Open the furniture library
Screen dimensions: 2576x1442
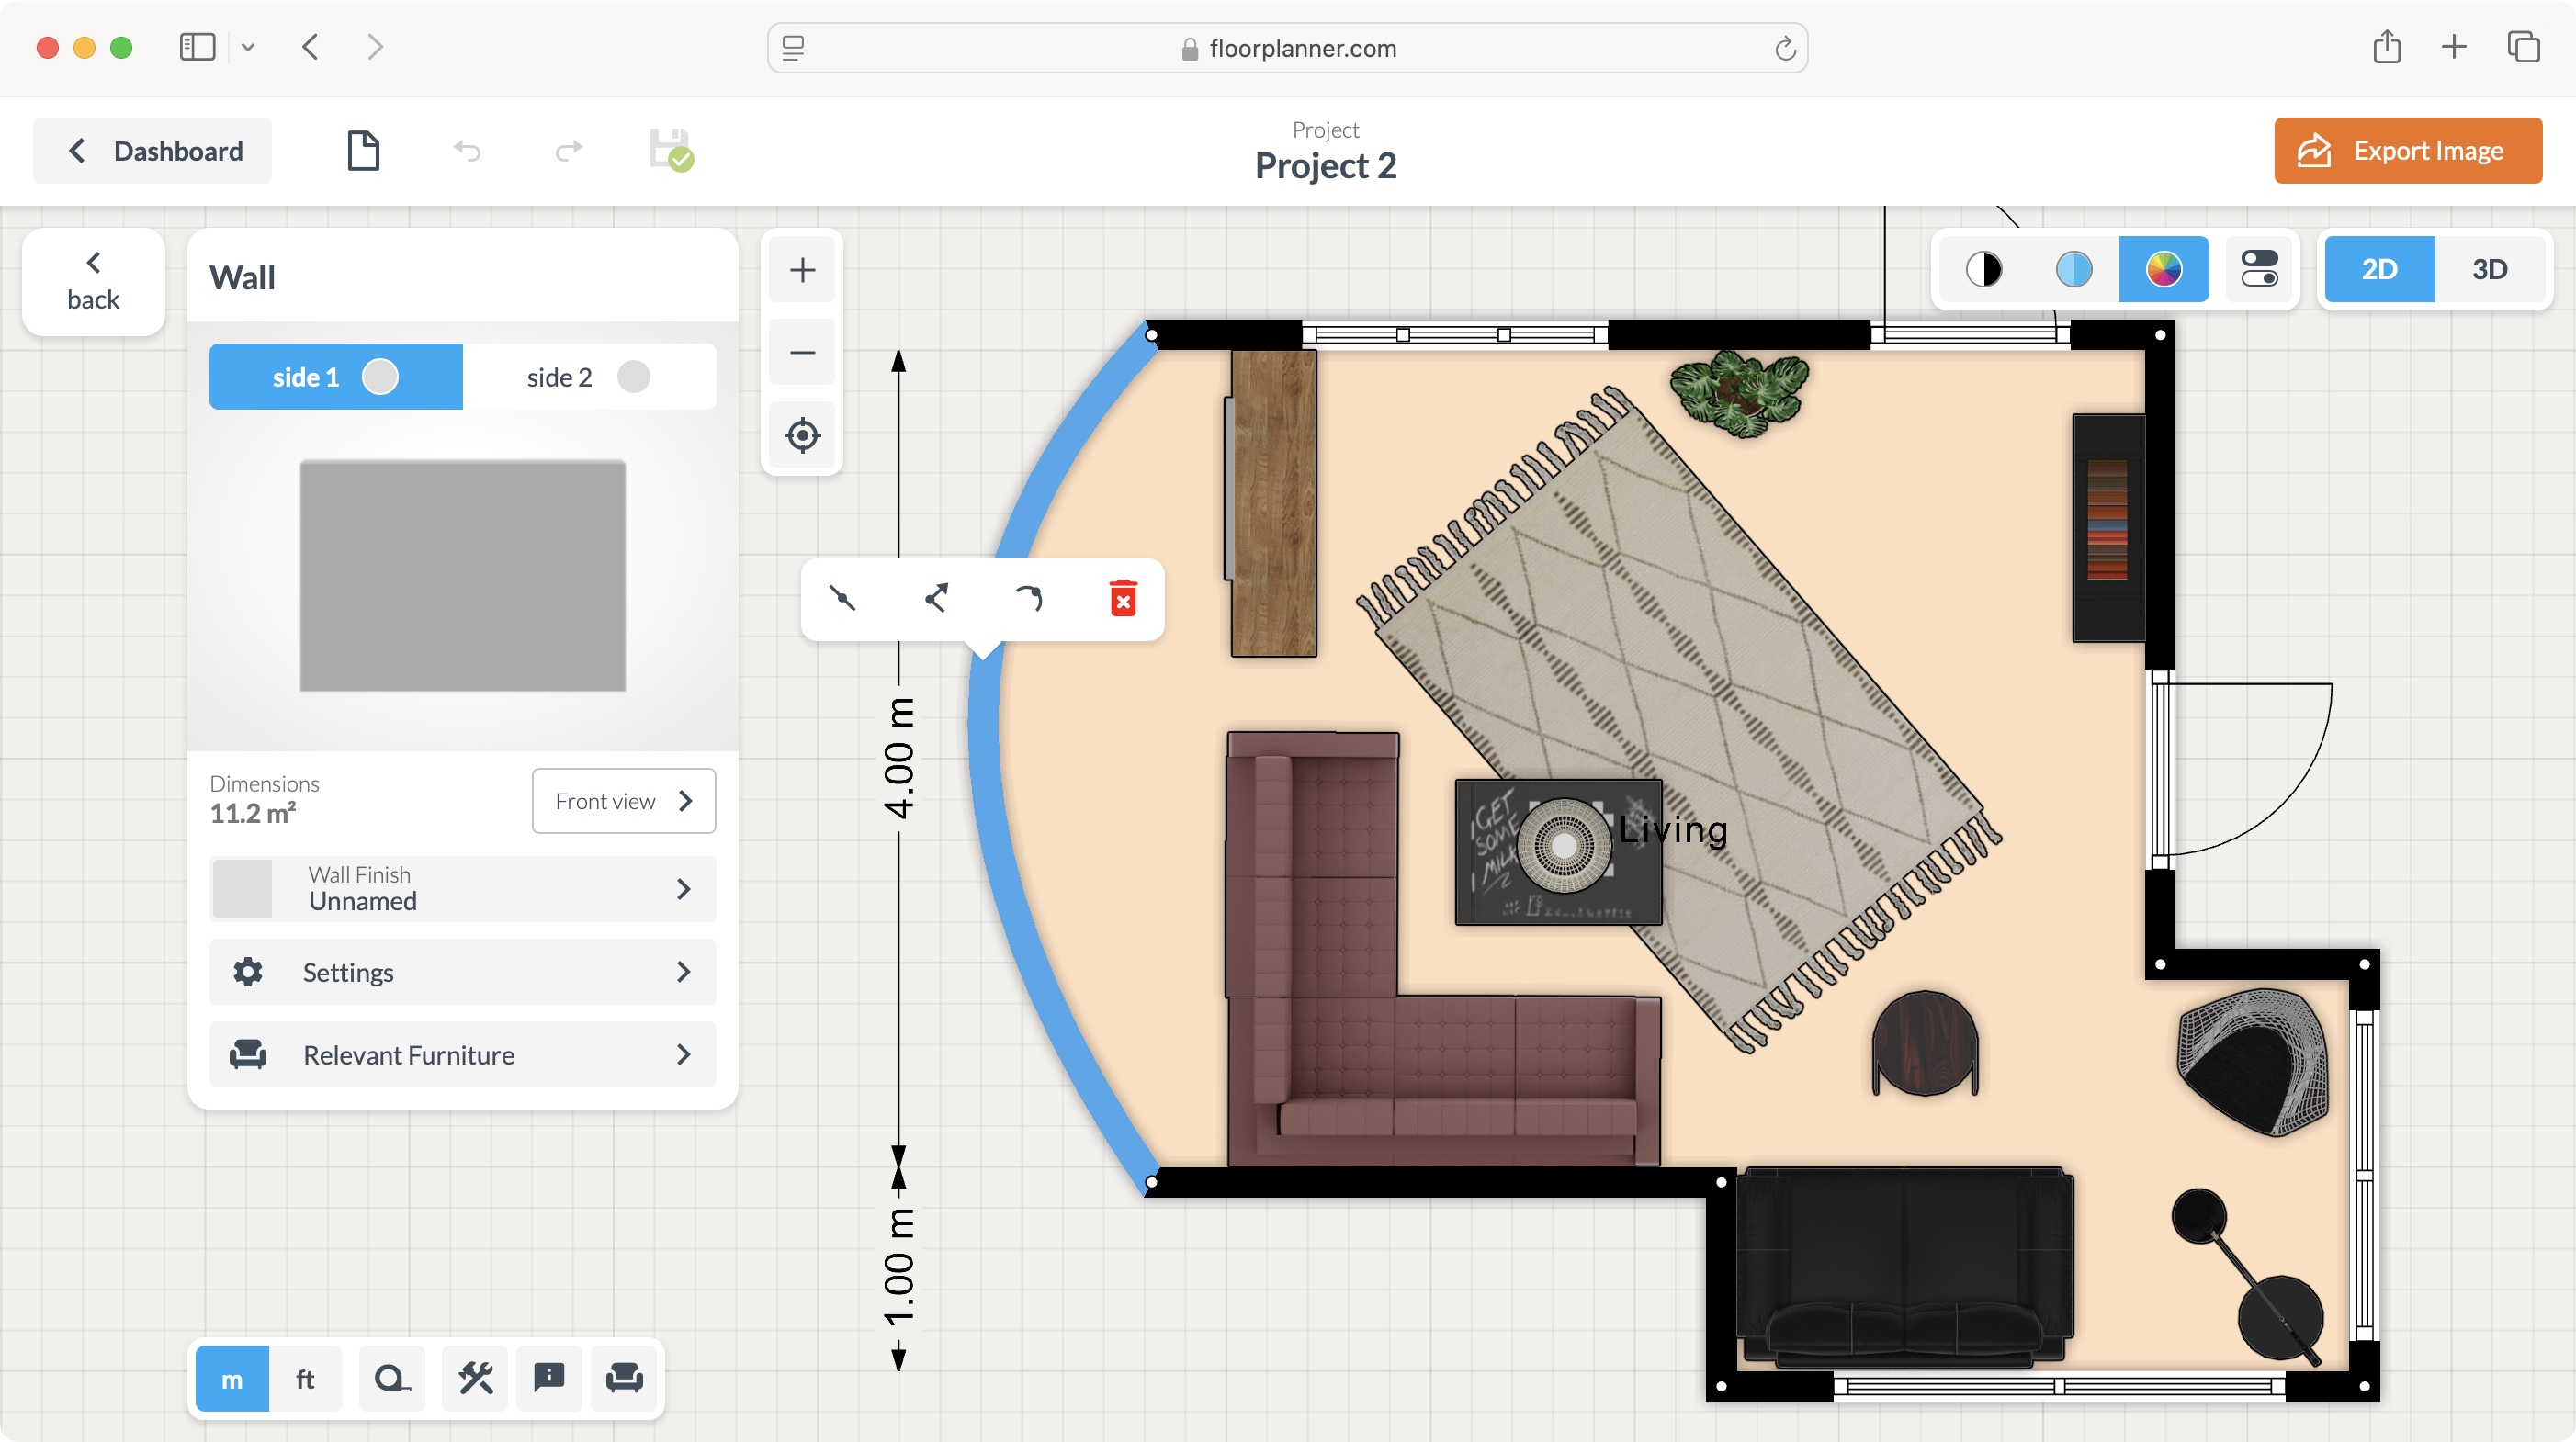[x=624, y=1378]
